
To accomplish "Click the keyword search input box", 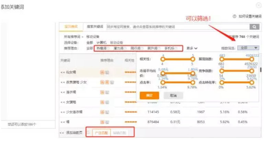I will (x=178, y=27).
